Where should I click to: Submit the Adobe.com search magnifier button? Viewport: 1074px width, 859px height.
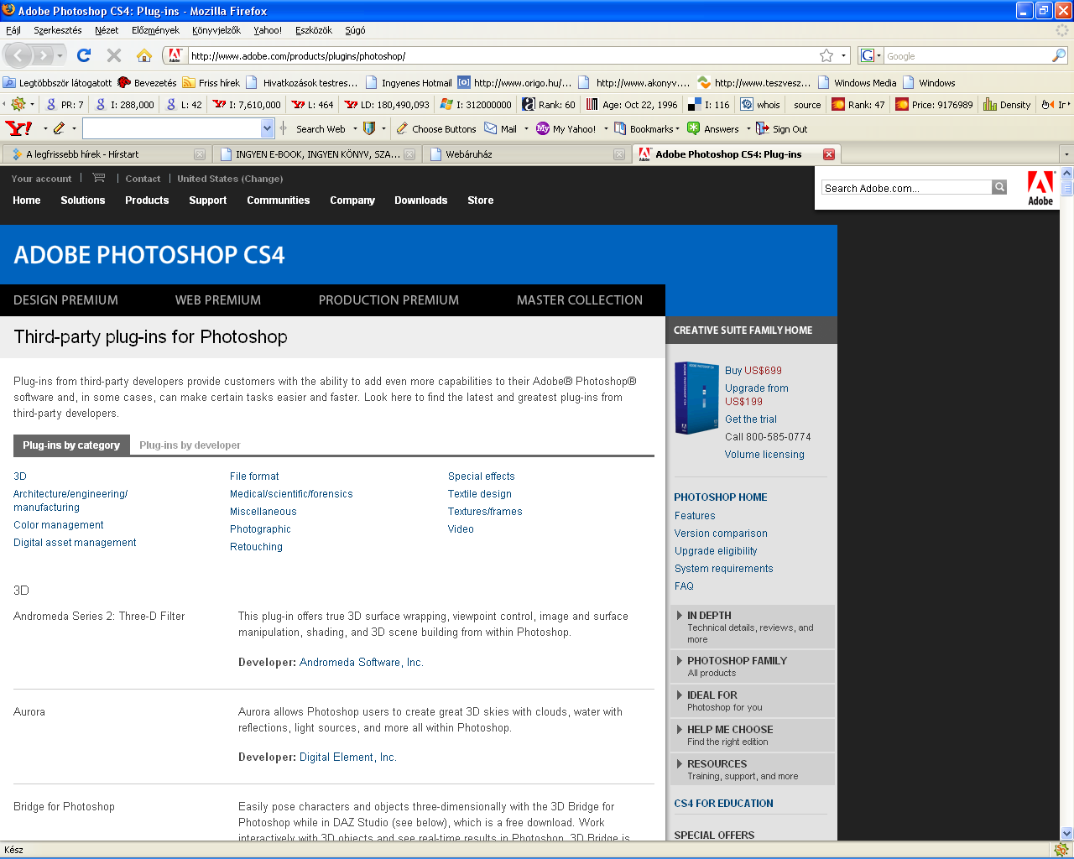coord(999,187)
